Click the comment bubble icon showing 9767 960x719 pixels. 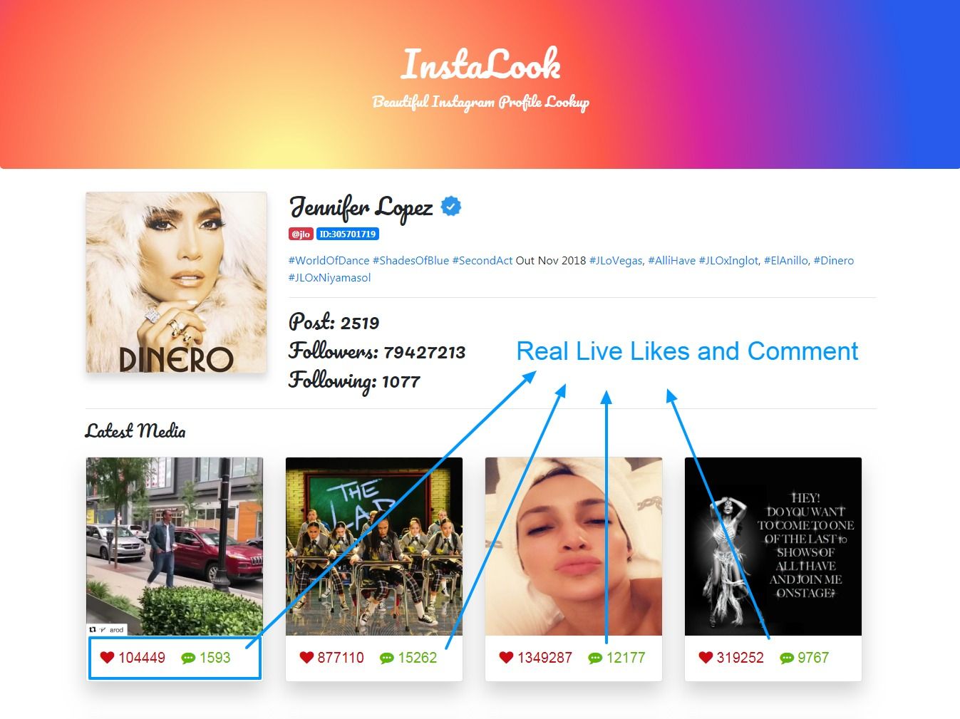(x=787, y=658)
